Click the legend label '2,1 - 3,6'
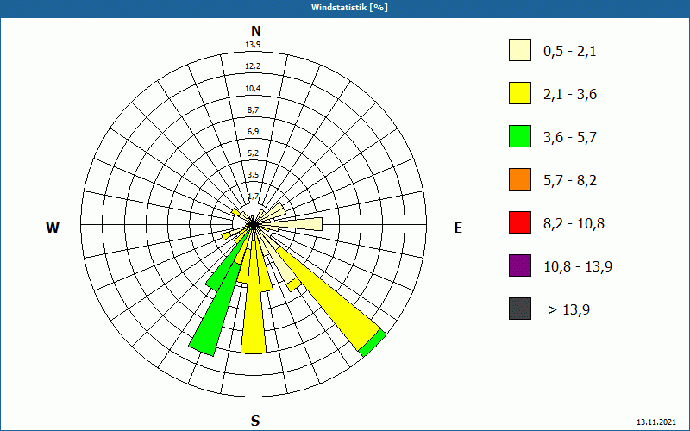Viewport: 690px width, 431px height. click(570, 95)
